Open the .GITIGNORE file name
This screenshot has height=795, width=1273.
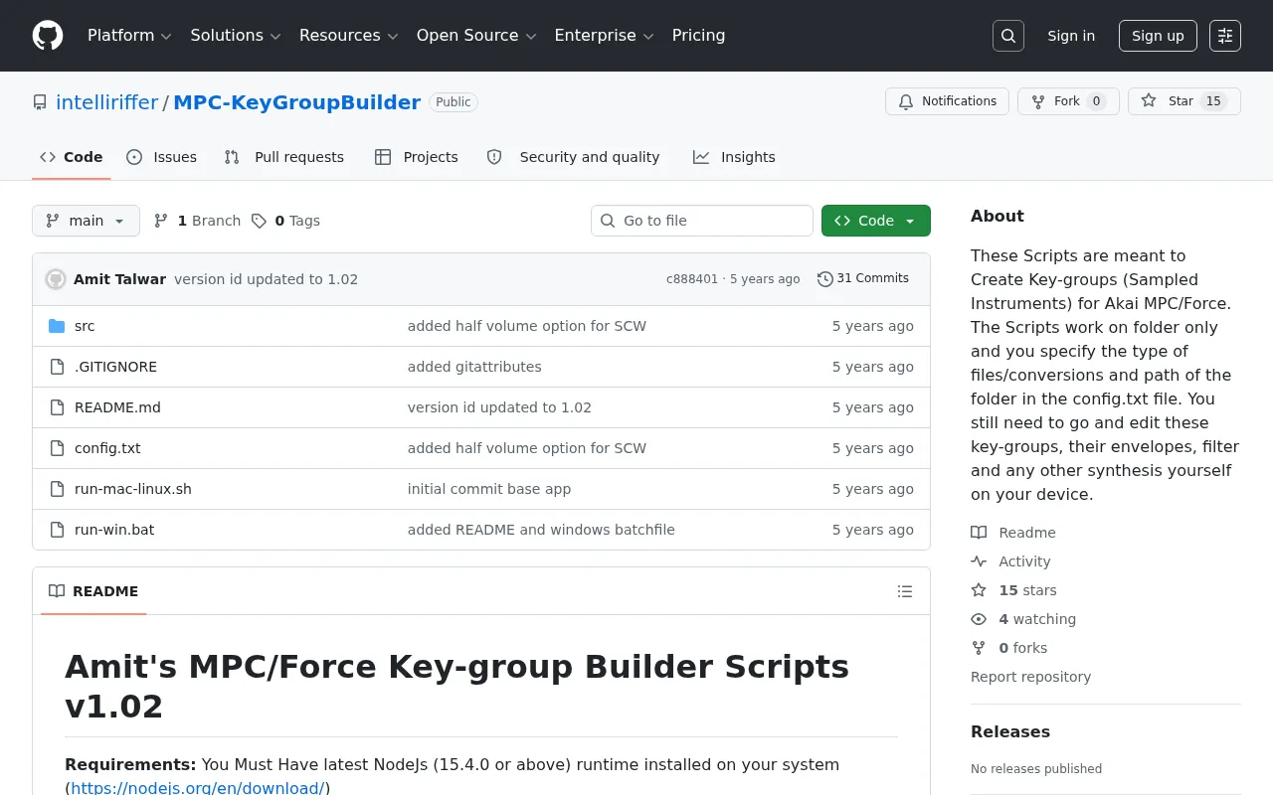click(115, 367)
